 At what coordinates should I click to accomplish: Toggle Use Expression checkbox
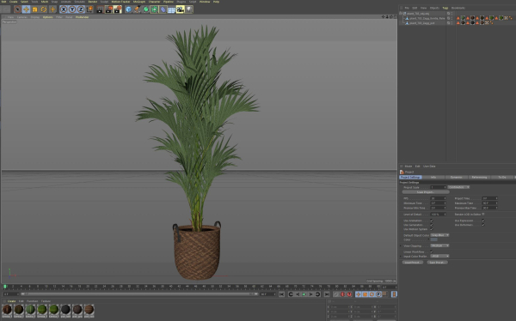(483, 221)
